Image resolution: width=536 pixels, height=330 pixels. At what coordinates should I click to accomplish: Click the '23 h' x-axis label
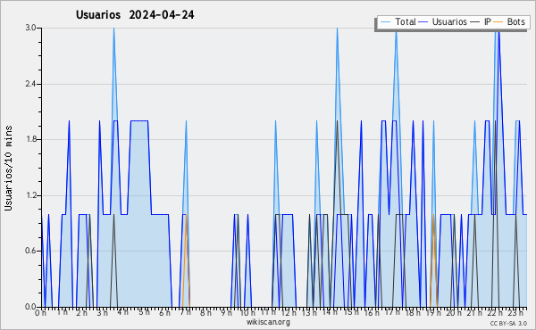tap(516, 313)
